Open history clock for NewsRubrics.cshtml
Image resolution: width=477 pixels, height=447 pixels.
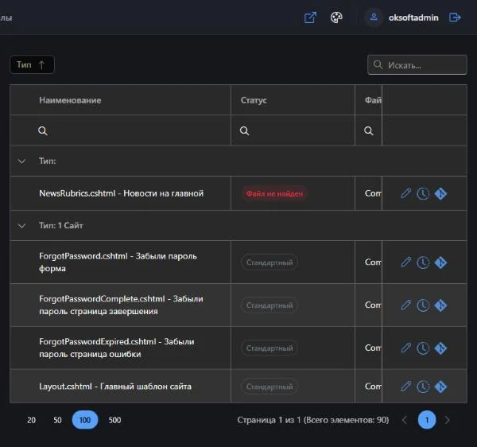423,193
